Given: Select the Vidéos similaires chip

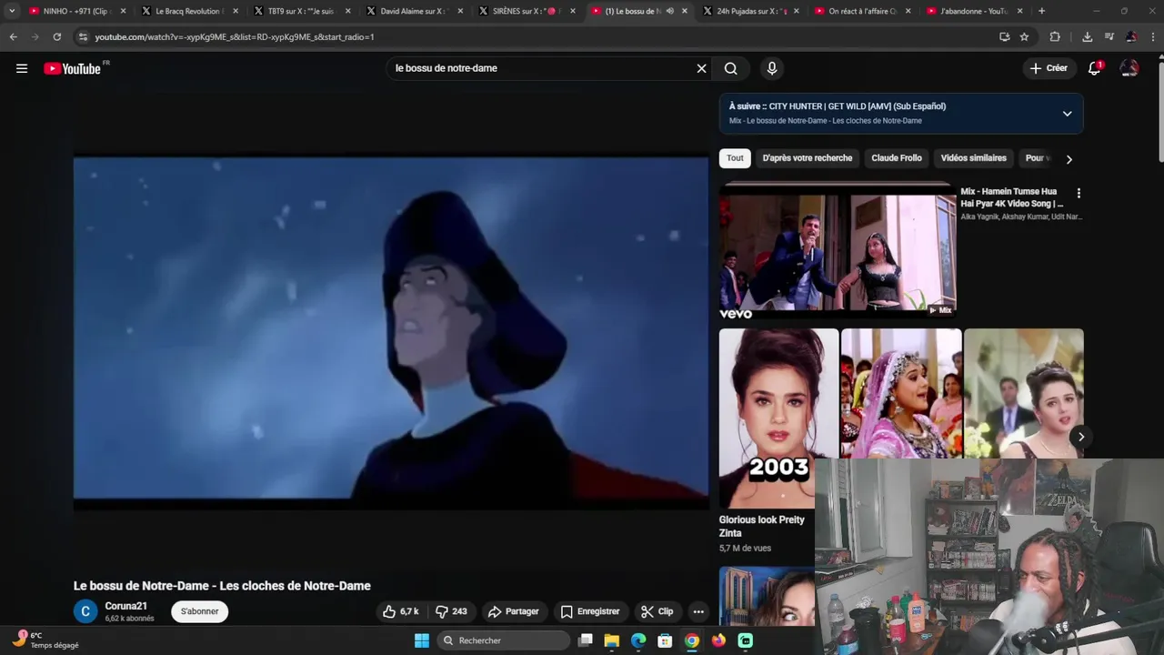Looking at the screenshot, I should (973, 158).
